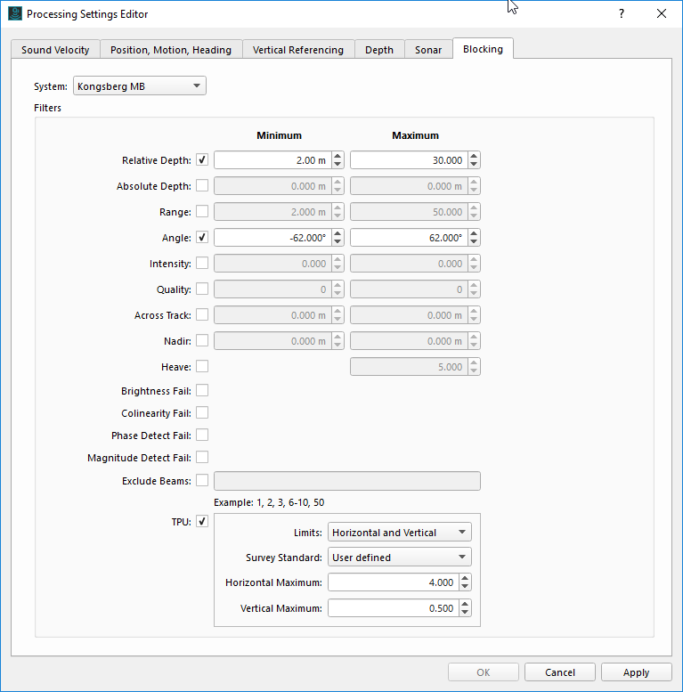Expand the Limits dropdown
The height and width of the screenshot is (692, 683).
[399, 533]
